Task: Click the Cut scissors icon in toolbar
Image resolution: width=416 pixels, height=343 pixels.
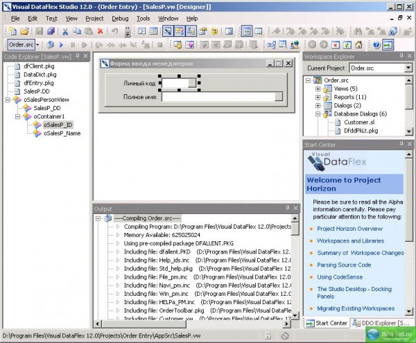Action: point(64,31)
